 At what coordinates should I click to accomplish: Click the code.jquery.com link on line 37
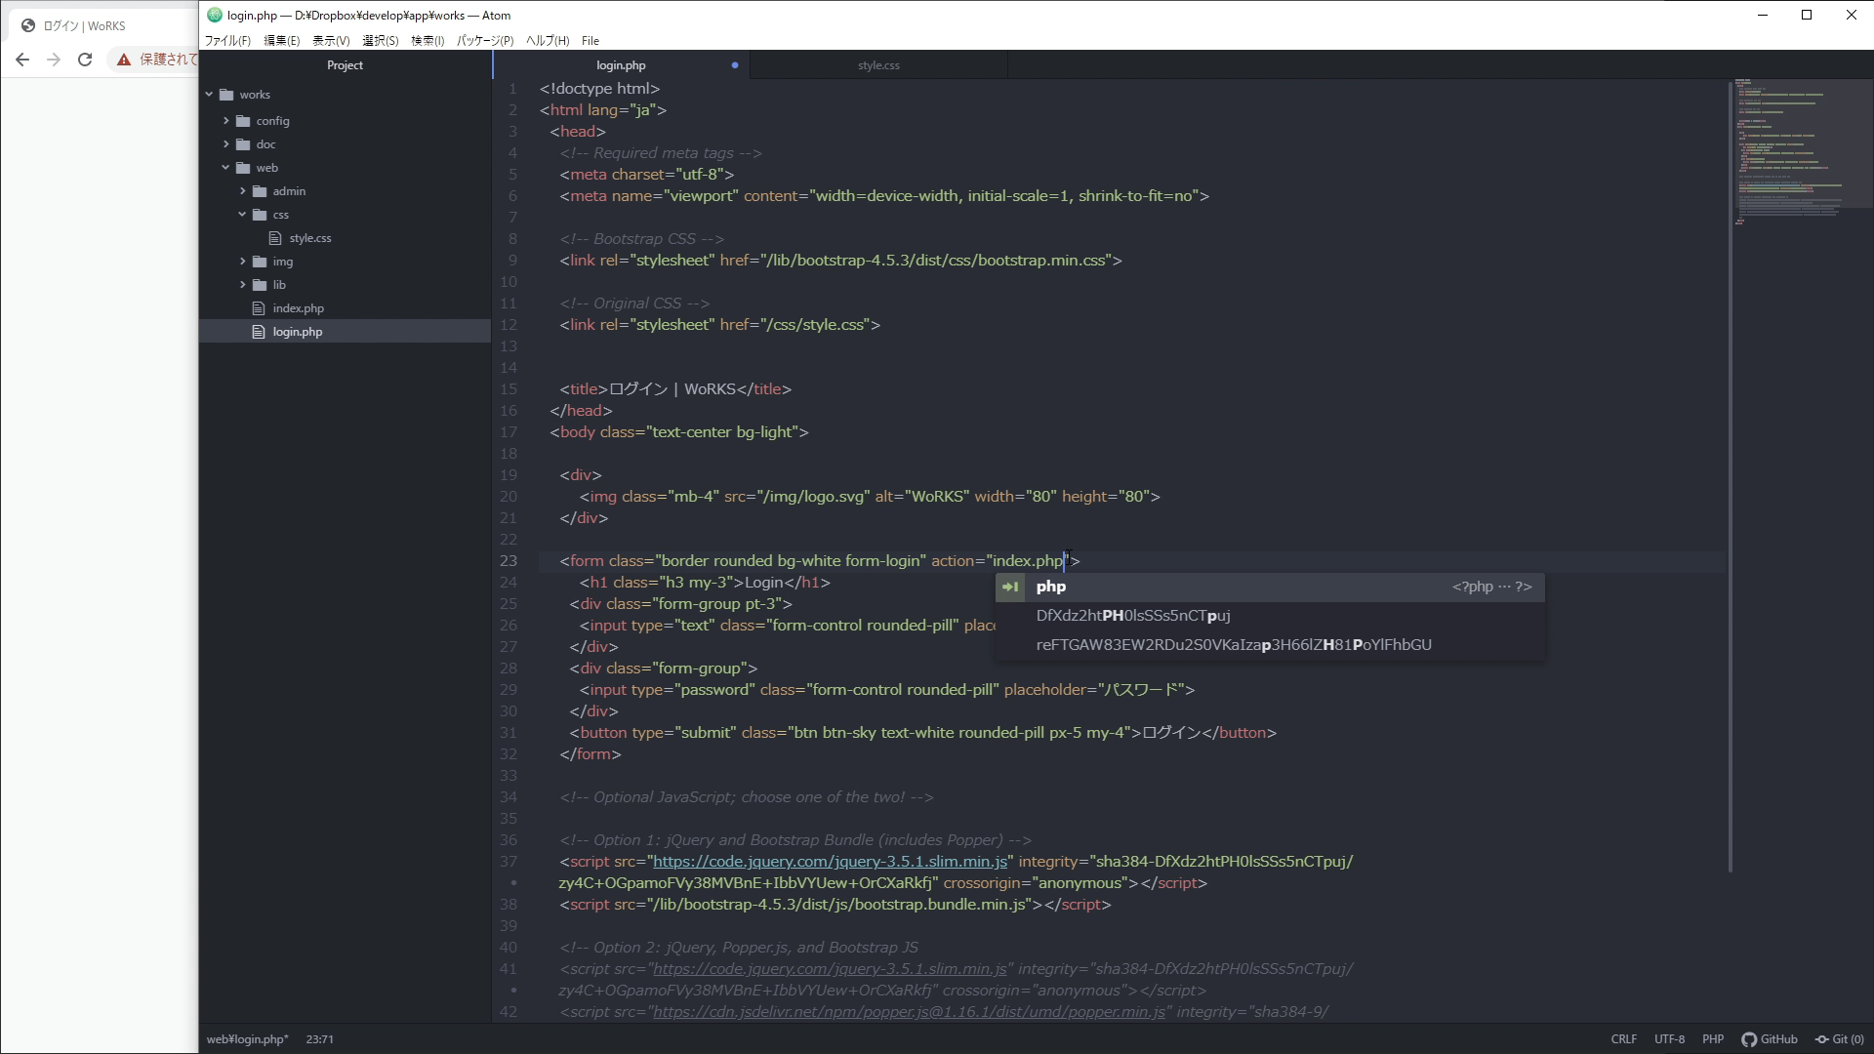coord(830,862)
